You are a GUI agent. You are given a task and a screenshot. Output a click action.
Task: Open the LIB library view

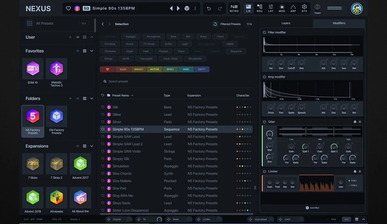tap(248, 8)
